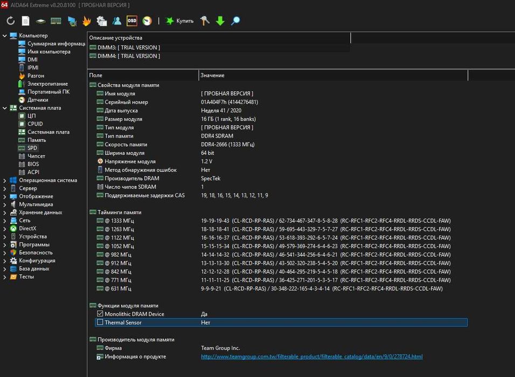Click the Значение column header
The height and width of the screenshot is (377, 515).
click(212, 76)
